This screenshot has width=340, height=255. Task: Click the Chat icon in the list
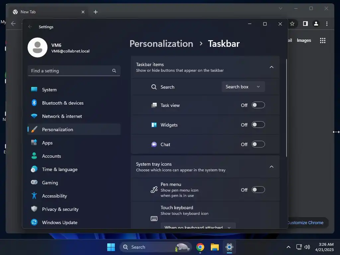pos(154,144)
